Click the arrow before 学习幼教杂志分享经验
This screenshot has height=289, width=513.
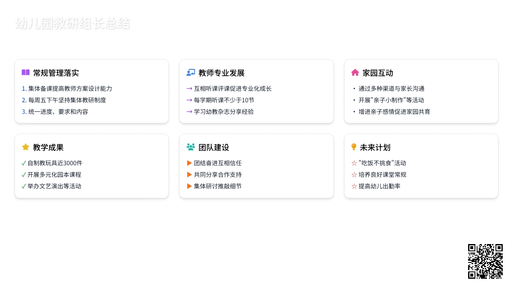coord(189,112)
